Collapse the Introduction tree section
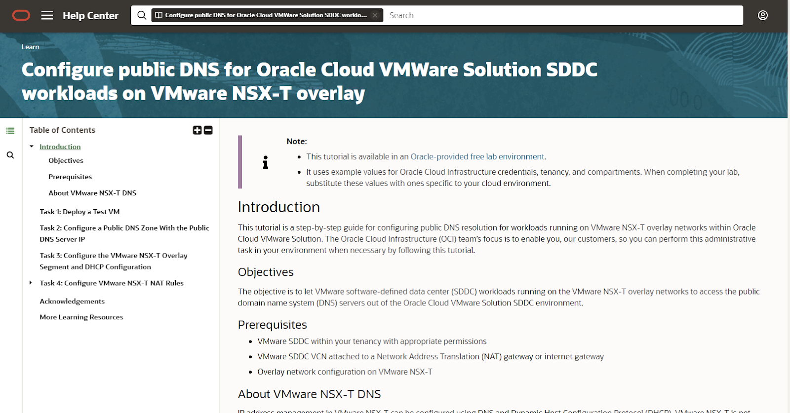 pyautogui.click(x=32, y=147)
